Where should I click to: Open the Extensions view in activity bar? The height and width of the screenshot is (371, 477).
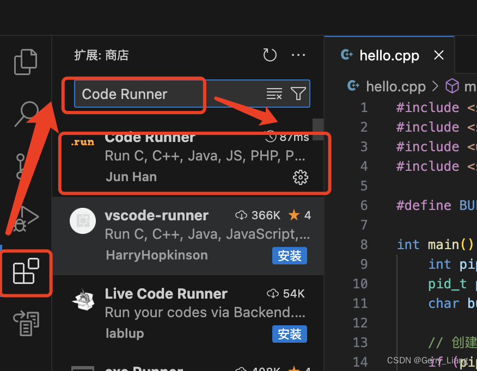click(x=26, y=271)
